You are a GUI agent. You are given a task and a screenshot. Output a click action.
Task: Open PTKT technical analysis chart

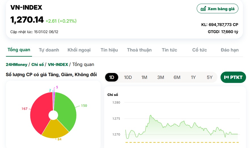pos(233,77)
